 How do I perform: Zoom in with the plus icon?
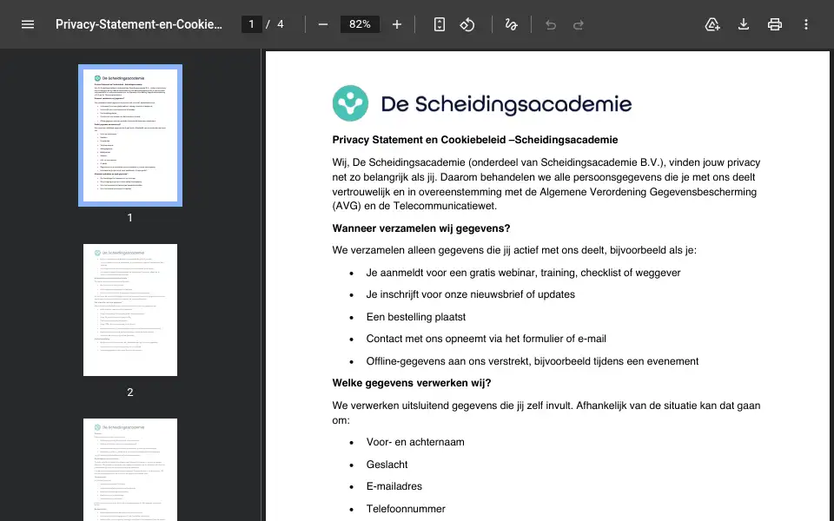pyautogui.click(x=397, y=24)
